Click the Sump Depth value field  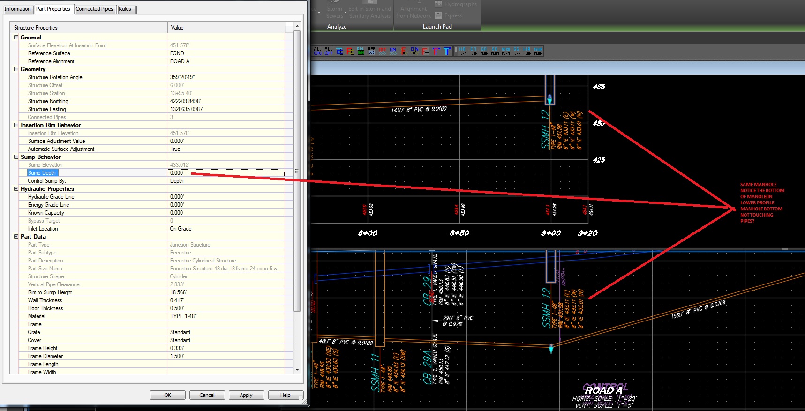pyautogui.click(x=226, y=173)
